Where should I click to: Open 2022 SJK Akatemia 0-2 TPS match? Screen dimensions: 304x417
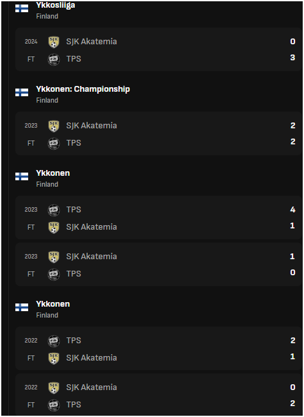(158, 394)
